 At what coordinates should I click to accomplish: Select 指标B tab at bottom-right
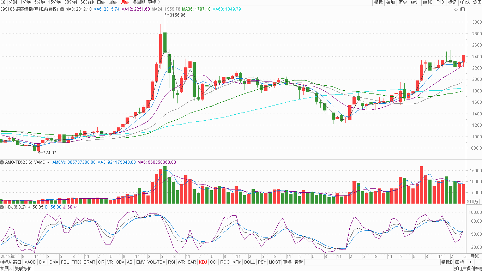pos(447,262)
